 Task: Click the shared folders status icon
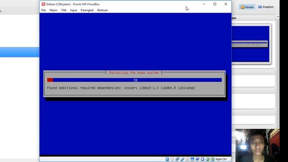(x=187, y=159)
